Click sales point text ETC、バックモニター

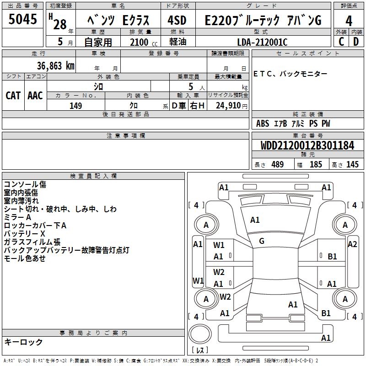[x=290, y=74]
